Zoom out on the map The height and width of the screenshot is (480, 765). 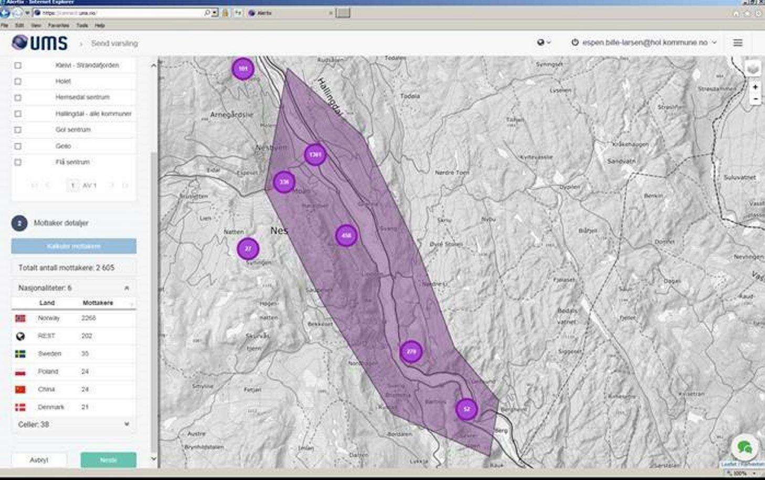755,99
